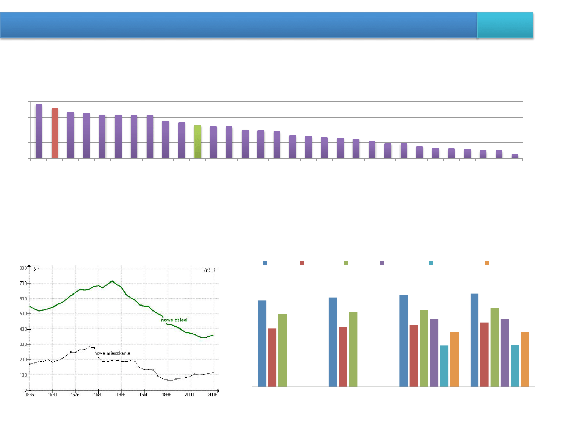Click the 800 value on the y-axis
Screen dimensions: 564x423
click(x=22, y=268)
